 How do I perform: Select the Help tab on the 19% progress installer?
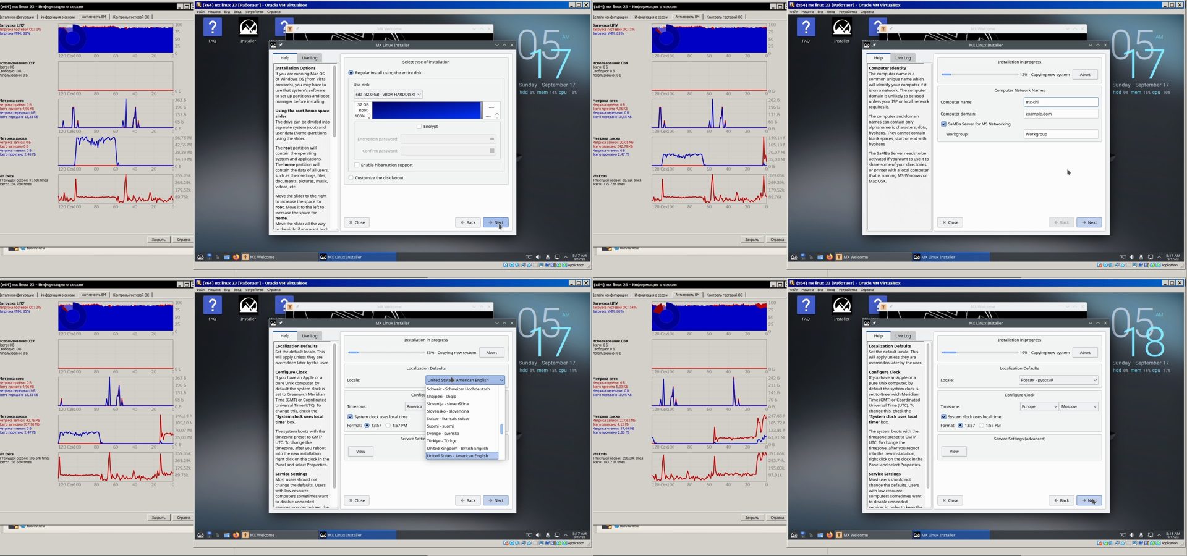coord(879,336)
